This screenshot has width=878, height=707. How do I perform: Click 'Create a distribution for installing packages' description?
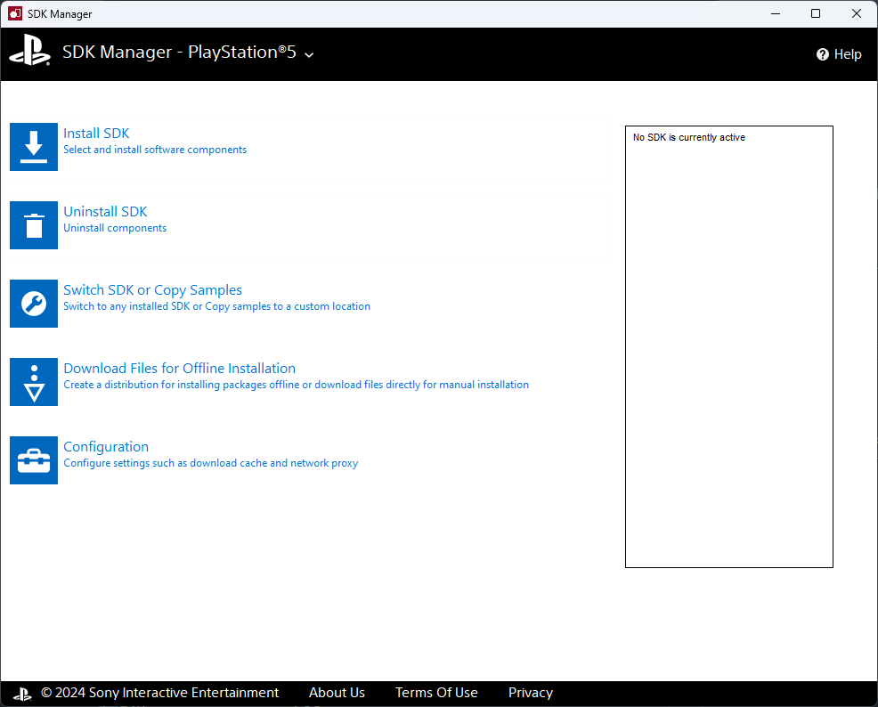pos(297,385)
